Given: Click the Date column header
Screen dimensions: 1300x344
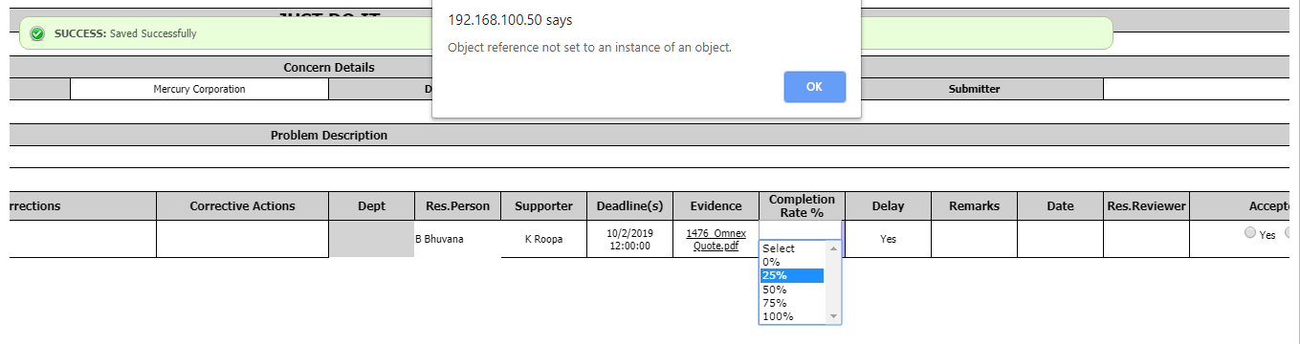Looking at the screenshot, I should pyautogui.click(x=1060, y=205).
